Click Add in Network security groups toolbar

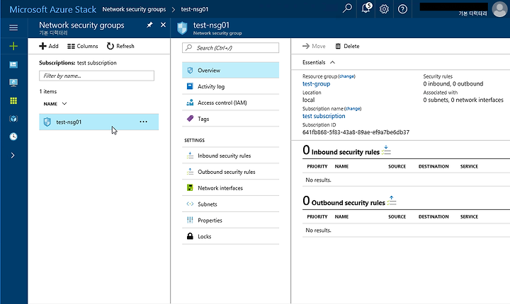tap(49, 46)
